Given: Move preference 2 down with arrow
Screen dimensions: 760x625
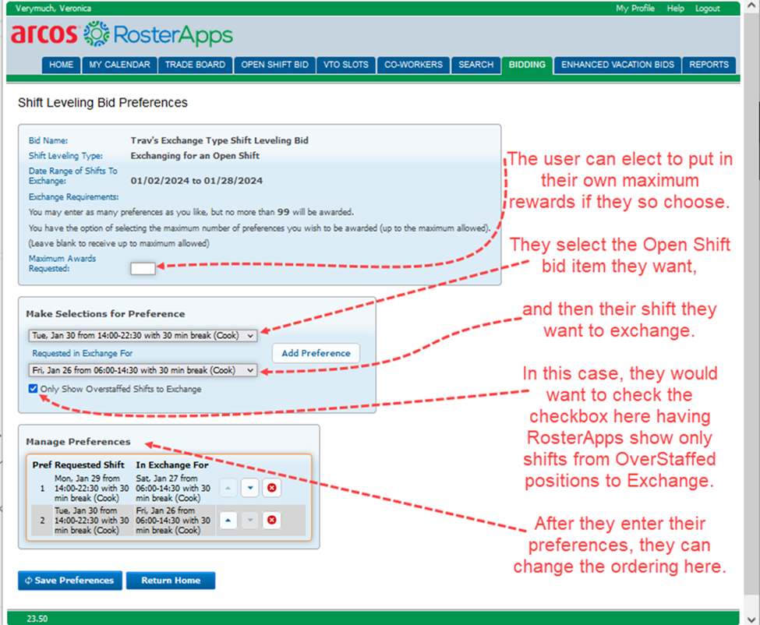Looking at the screenshot, I should pos(250,521).
